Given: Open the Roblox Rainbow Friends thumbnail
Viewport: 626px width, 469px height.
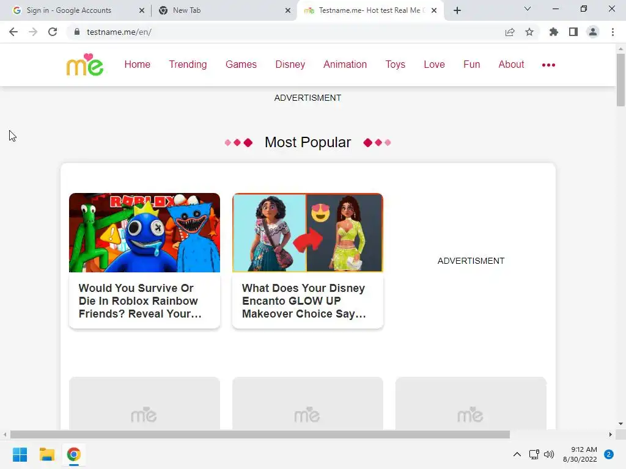Looking at the screenshot, I should coord(144,233).
